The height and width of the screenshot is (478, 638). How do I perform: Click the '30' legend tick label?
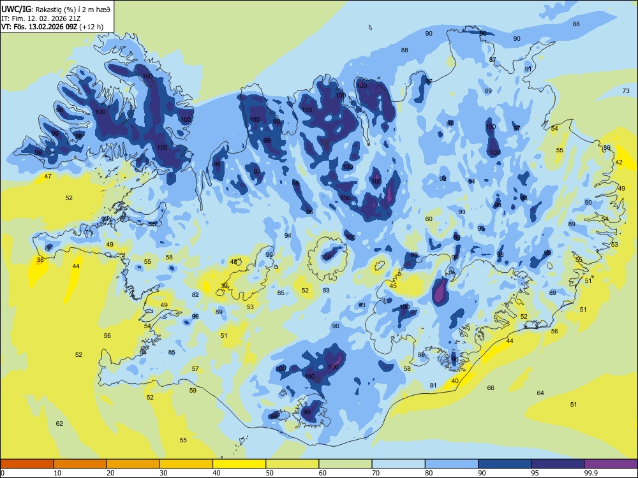(x=163, y=473)
